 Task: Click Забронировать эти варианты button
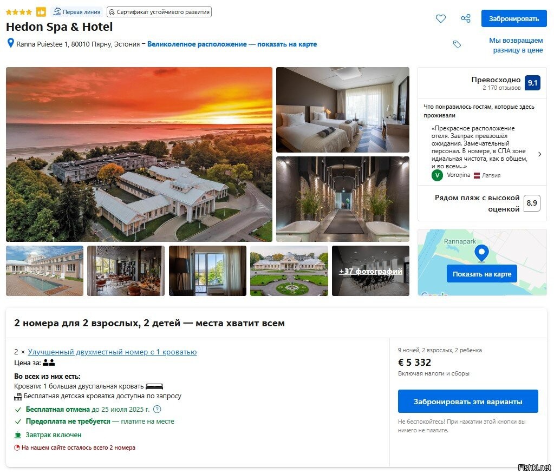(468, 401)
